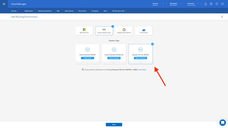Image resolution: width=228 pixels, height=128 pixels.
Task: Click the Next button
Action: 114,124
